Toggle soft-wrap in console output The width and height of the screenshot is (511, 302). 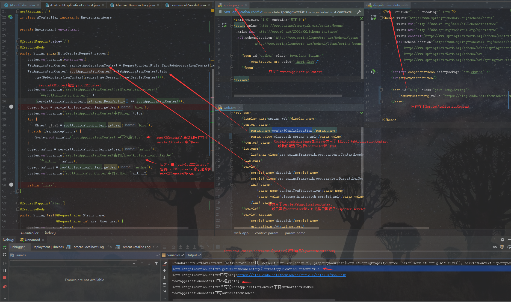(x=164, y=285)
